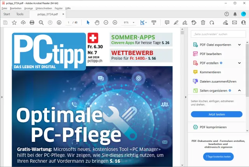Expand PDF-Datei exportieren chevron
249x167 pixels.
pyautogui.click(x=239, y=45)
